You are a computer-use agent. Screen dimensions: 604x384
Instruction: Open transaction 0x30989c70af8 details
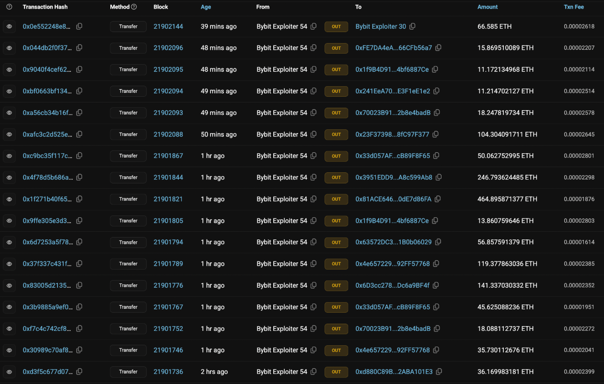pos(48,350)
